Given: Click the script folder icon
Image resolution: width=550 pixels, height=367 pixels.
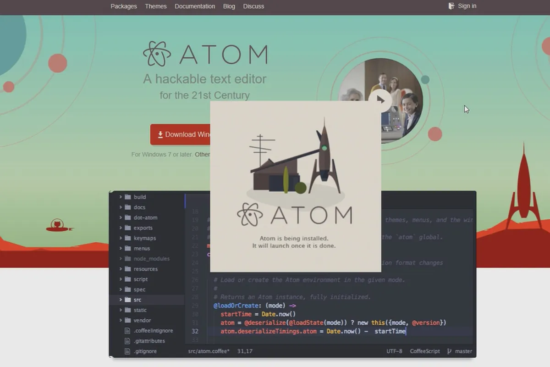Looking at the screenshot, I should point(127,279).
